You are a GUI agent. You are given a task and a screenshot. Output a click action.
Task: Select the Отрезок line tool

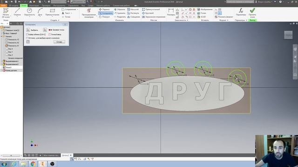pos(17,12)
